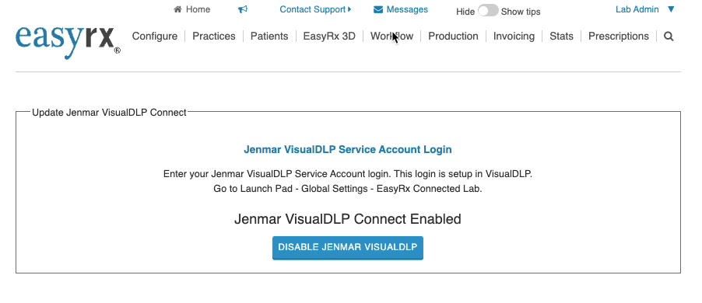The image size is (702, 303).
Task: Open the Invoicing menu
Action: (x=514, y=37)
